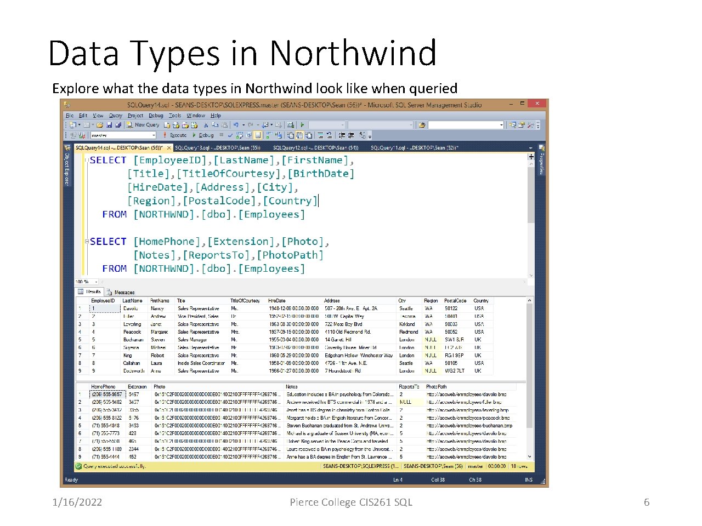Switch to the SQLQuery12.sql tab
The height and width of the screenshot is (526, 702).
pos(316,148)
